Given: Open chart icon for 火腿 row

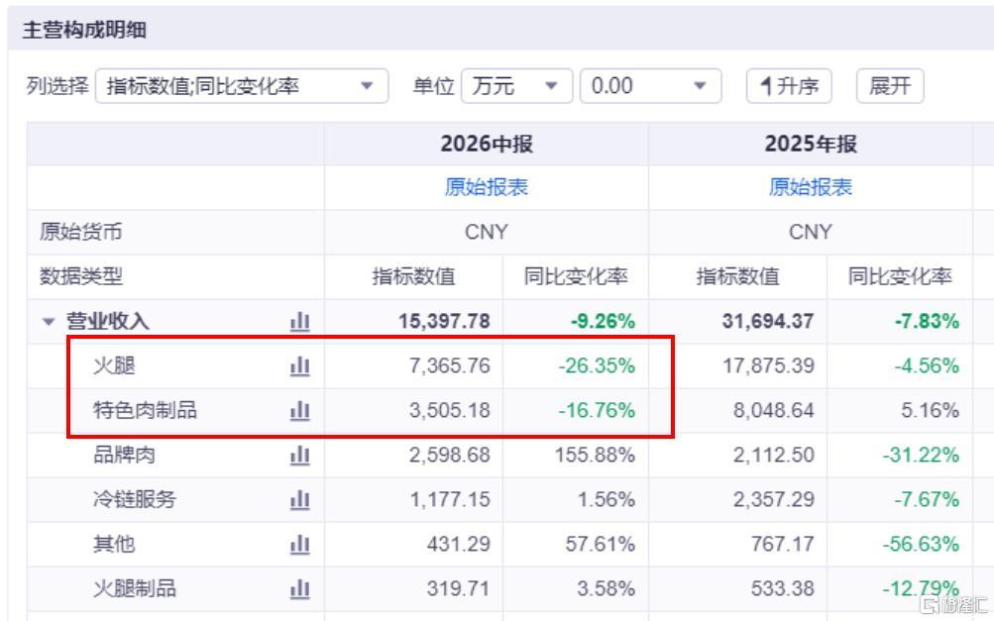Looking at the screenshot, I should [300, 366].
